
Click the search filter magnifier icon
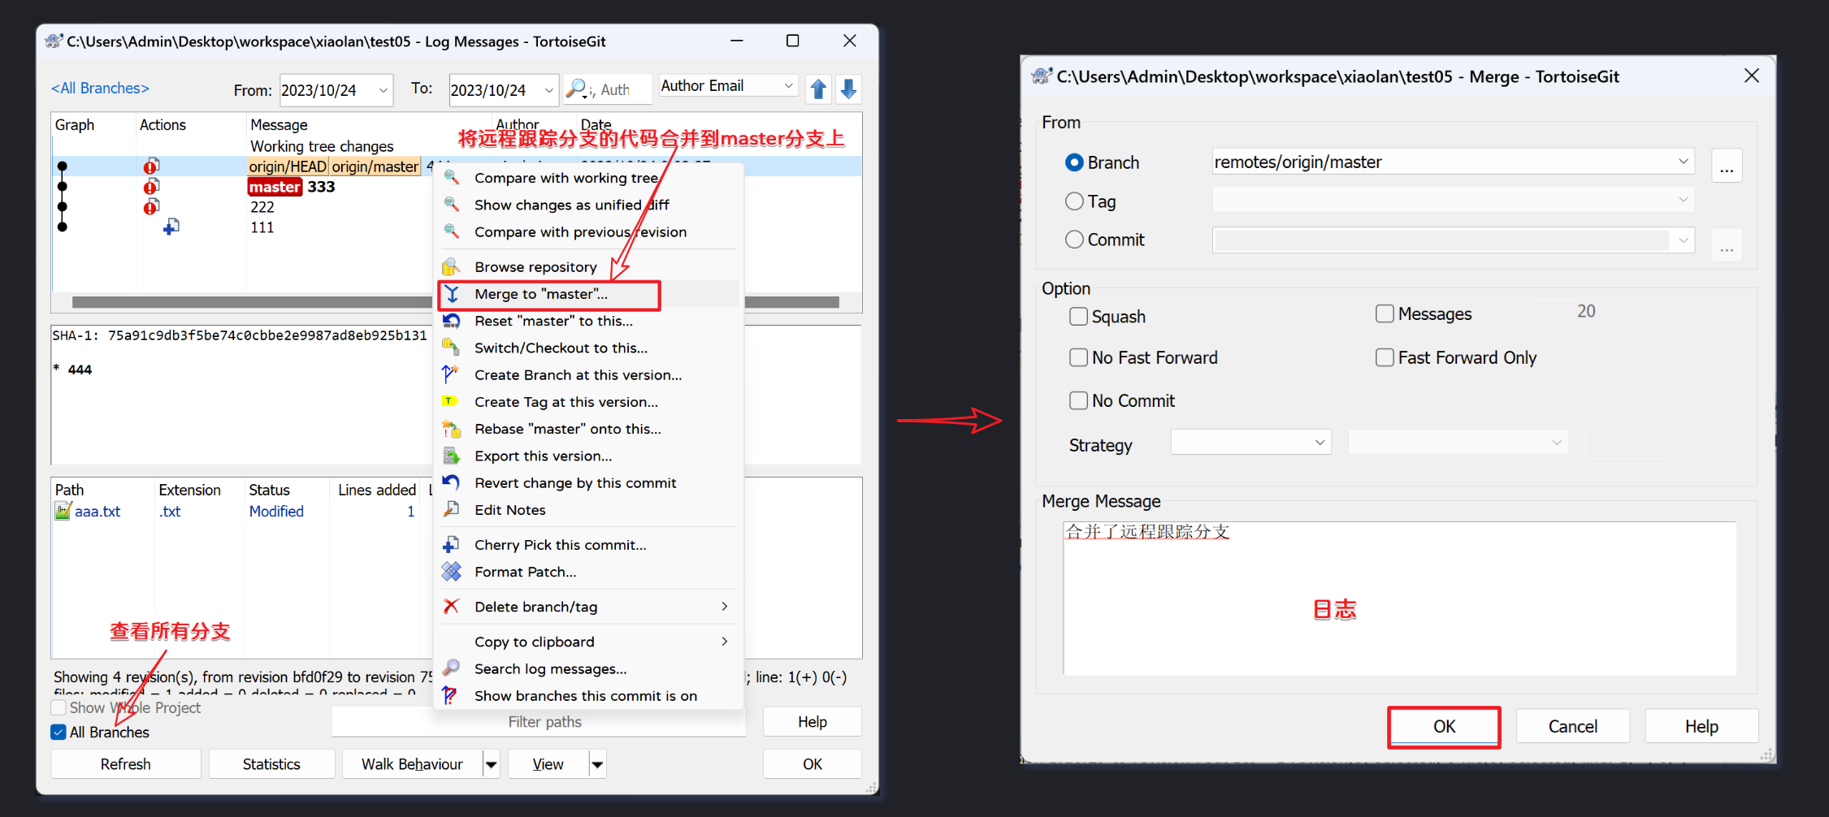pyautogui.click(x=577, y=89)
